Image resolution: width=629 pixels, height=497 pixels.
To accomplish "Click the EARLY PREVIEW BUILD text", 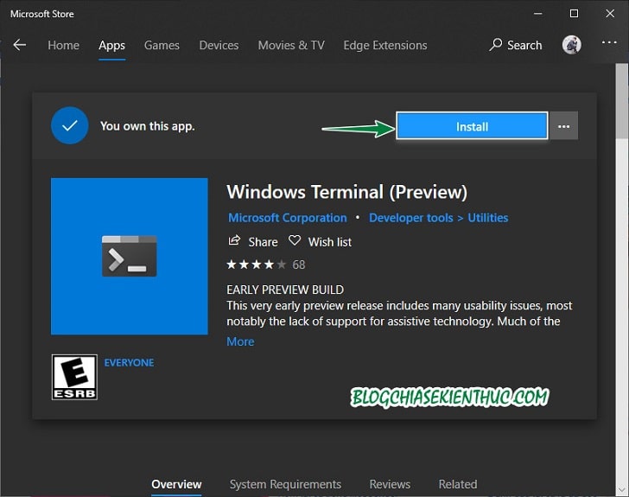I will pyautogui.click(x=285, y=290).
